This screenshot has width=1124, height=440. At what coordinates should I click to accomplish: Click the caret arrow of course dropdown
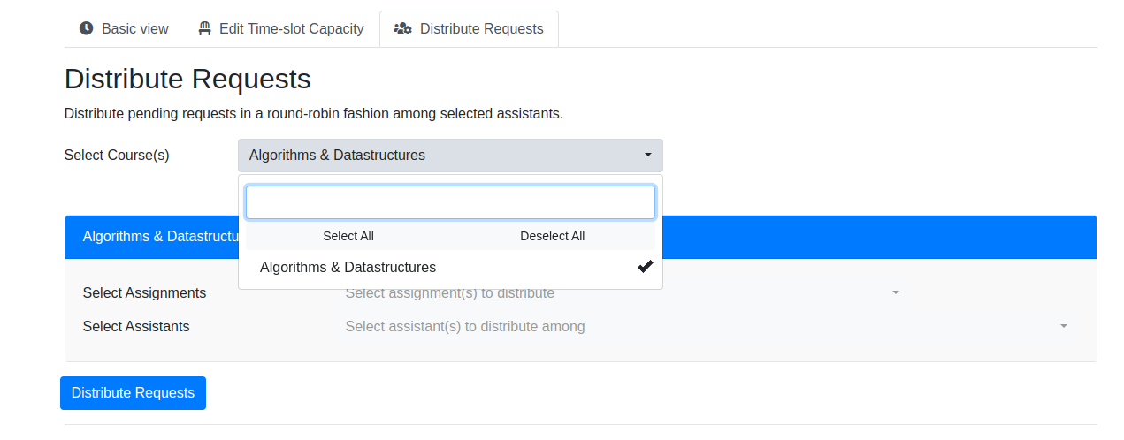pos(647,156)
